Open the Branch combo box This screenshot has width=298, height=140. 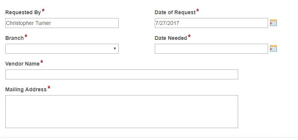(x=62, y=49)
